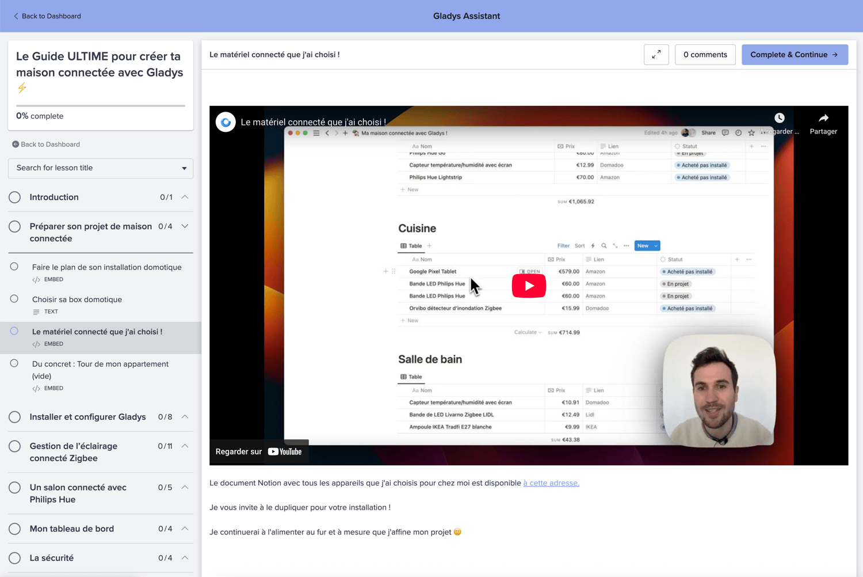
Task: Toggle circle for Installer et configurer Gladys
Action: [x=15, y=417]
